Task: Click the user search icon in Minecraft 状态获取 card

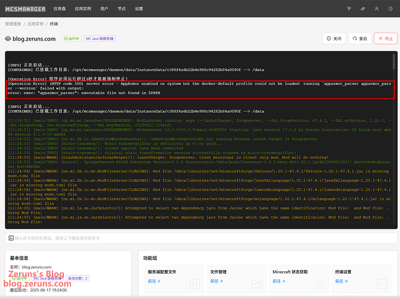Action: point(319,284)
